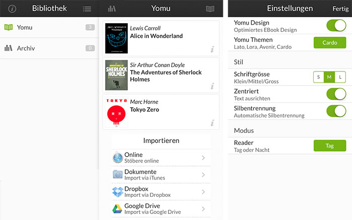
Task: Click the shelf icon next to Archiv
Action: [9, 48]
